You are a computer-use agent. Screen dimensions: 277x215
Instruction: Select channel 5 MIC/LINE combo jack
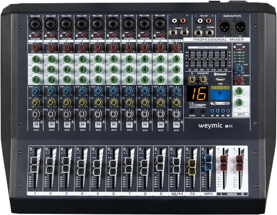[x=98, y=24]
